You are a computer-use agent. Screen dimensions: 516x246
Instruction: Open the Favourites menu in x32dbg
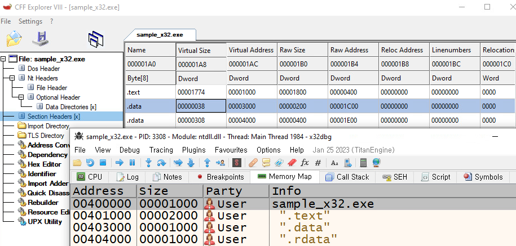click(231, 150)
